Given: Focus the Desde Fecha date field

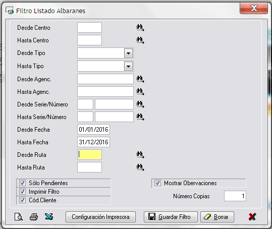Looking at the screenshot, I should (x=93, y=130).
